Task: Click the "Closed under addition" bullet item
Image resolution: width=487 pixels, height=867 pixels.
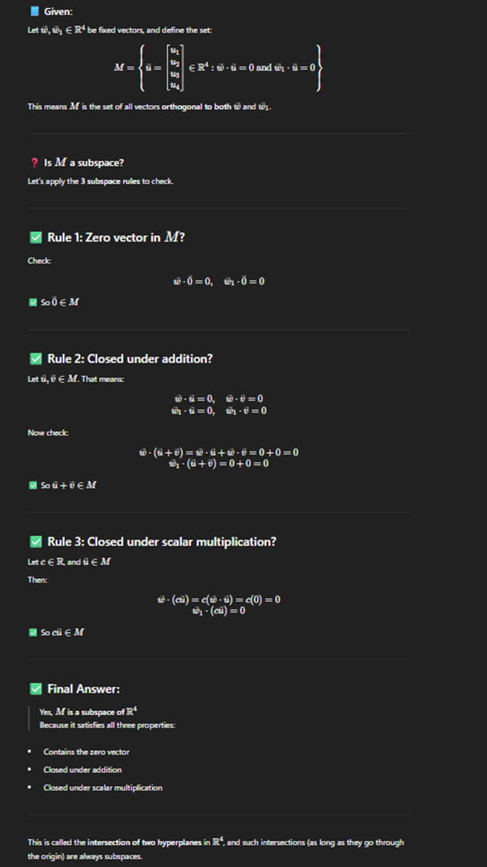Action: click(x=82, y=769)
